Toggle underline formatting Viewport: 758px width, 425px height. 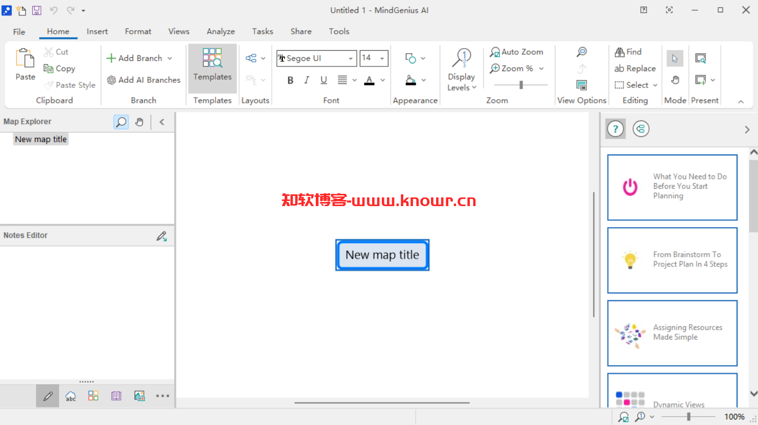tap(323, 80)
